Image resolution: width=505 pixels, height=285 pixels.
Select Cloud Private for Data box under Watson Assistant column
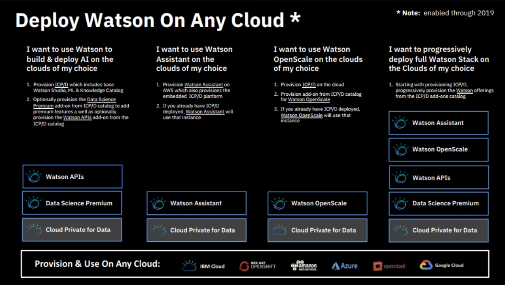tap(196, 230)
